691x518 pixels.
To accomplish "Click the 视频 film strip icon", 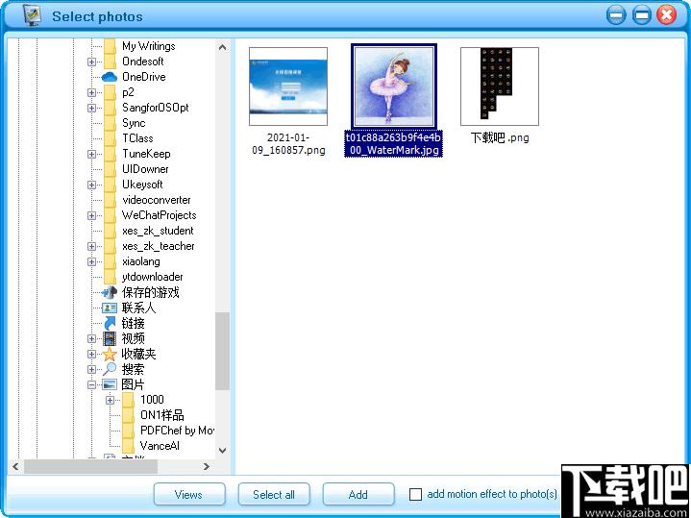I will pos(110,338).
